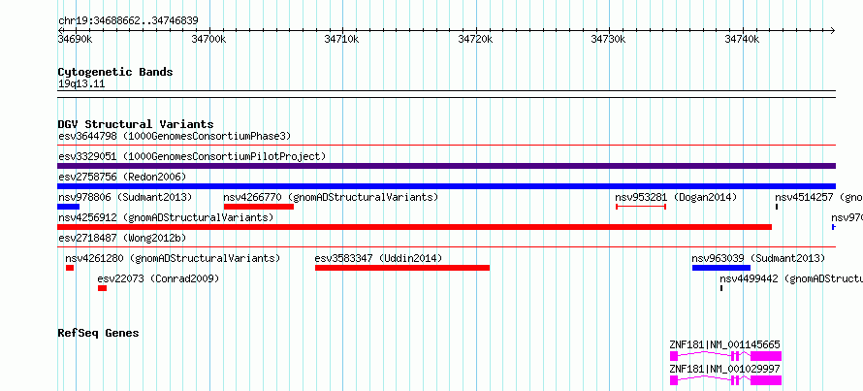863x391 pixels.
Task: Select the RefSeq Genes track title
Action: (x=99, y=333)
